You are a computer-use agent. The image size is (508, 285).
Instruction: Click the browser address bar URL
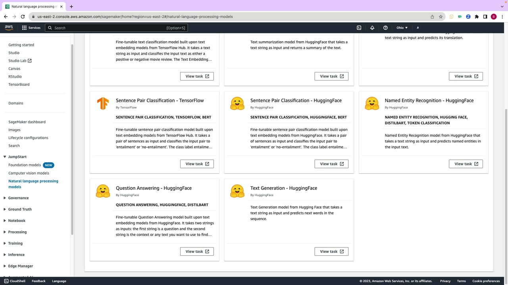point(135,17)
